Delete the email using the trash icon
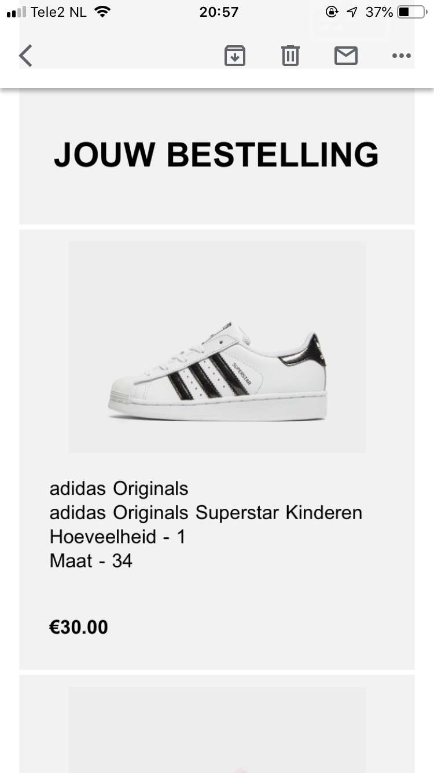Screen dimensions: 434x773 (290, 56)
